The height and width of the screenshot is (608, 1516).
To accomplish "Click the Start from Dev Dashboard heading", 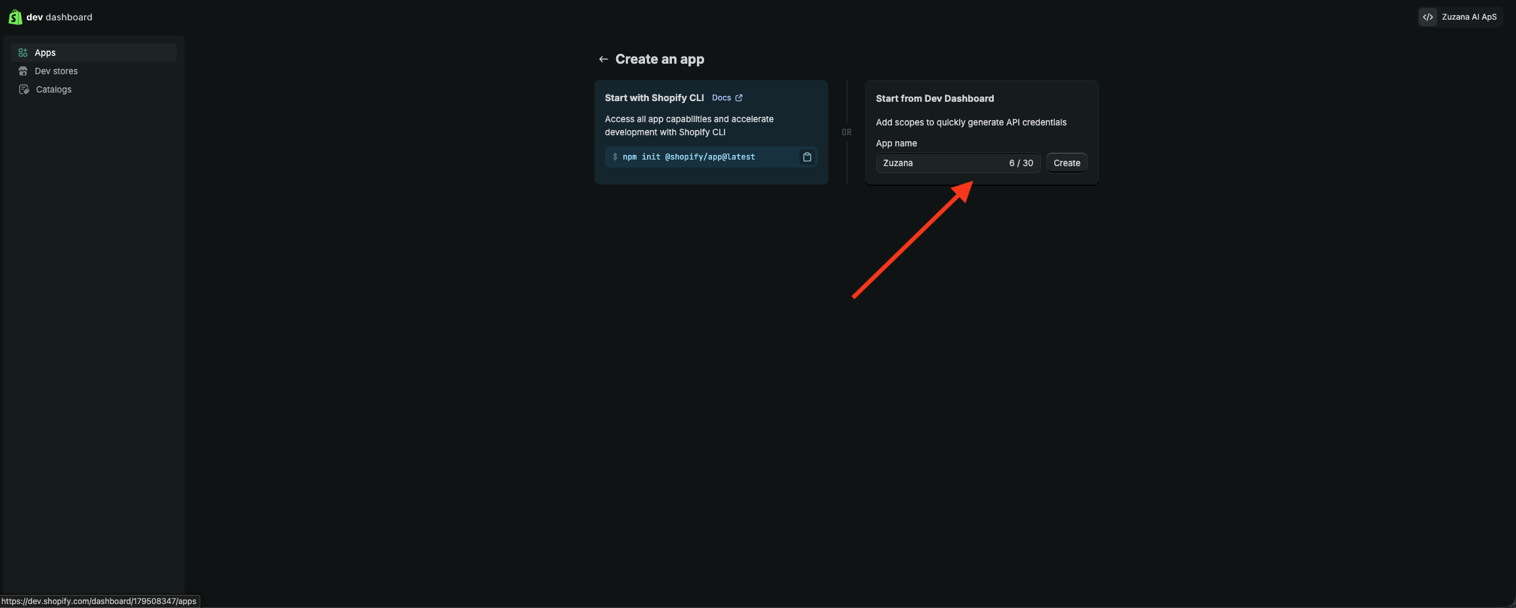I will [934, 98].
